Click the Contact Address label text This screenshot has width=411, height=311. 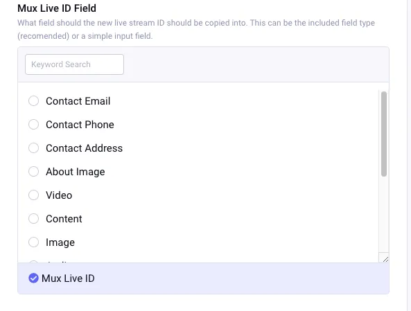point(84,148)
